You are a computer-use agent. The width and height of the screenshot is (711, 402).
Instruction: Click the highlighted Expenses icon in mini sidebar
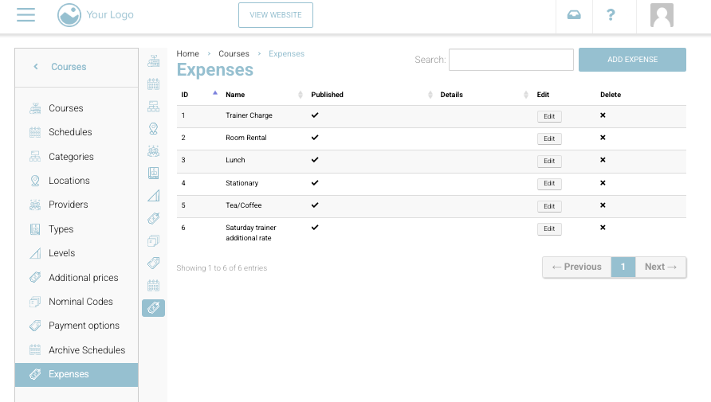point(153,308)
